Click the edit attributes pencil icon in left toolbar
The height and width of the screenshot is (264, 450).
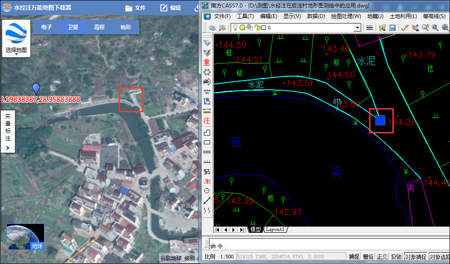click(207, 52)
